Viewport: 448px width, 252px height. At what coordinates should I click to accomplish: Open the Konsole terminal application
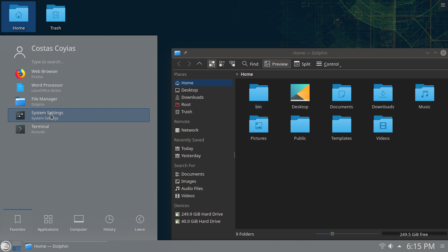point(40,129)
